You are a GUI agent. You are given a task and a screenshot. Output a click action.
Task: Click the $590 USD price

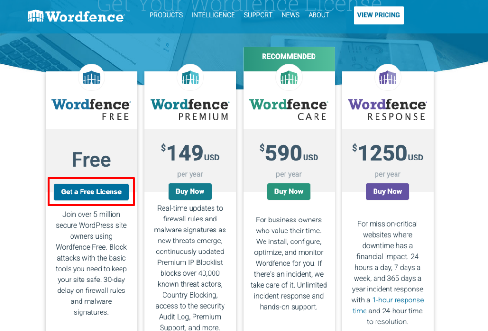289,153
